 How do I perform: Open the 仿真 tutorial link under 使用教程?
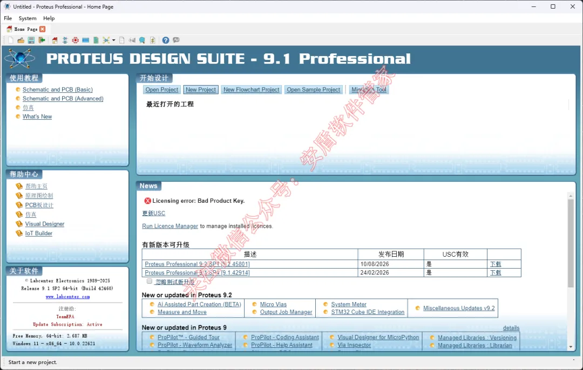click(x=28, y=107)
